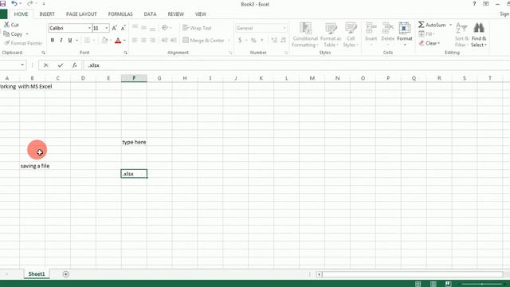510x287 pixels.
Task: Copy the selection to clipboard
Action: tap(13, 33)
